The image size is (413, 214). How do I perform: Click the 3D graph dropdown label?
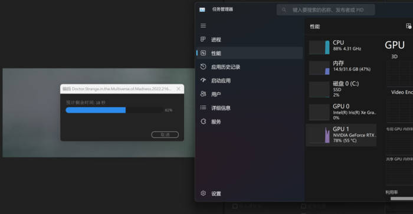(x=394, y=57)
